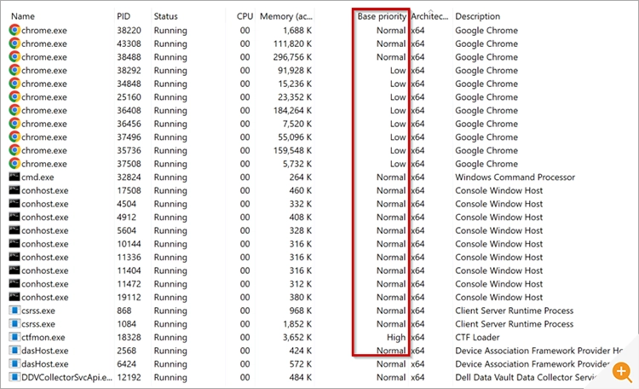Click Chrome icon for PID 38292

pos(14,70)
